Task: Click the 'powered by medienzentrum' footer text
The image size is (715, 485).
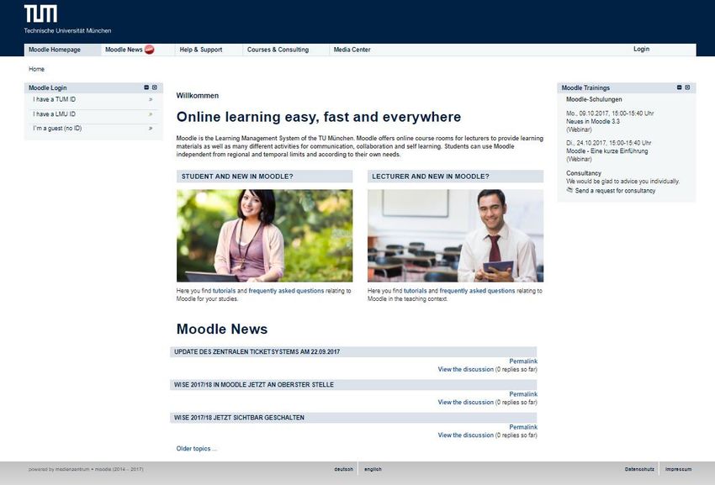Action: click(86, 469)
